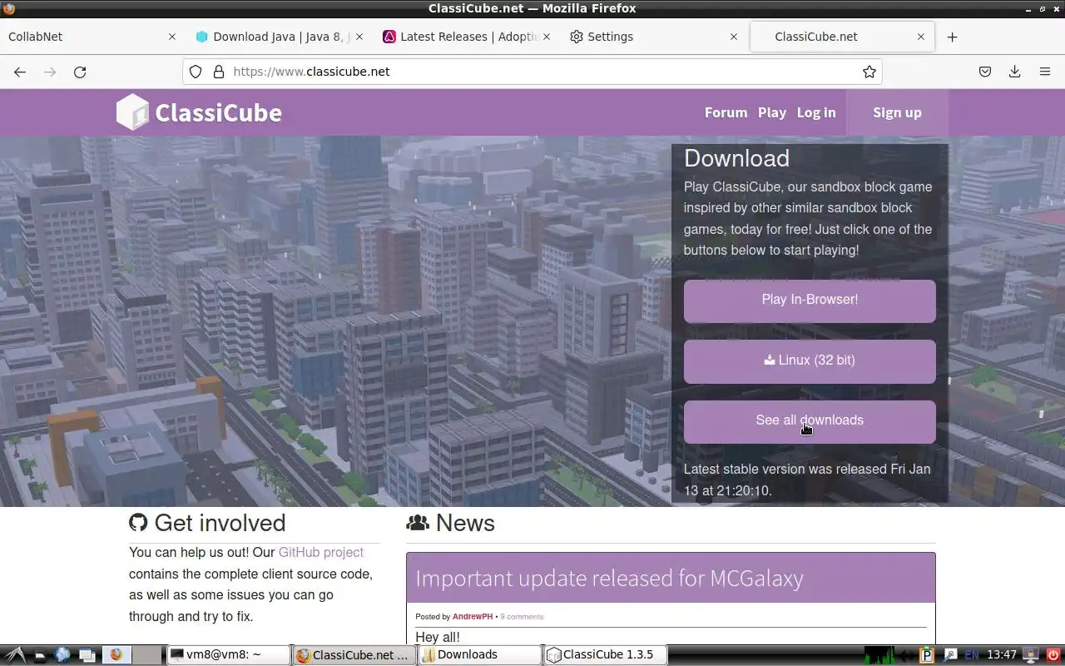Open the 9 comments link
Image resolution: width=1065 pixels, height=666 pixels.
(x=522, y=617)
